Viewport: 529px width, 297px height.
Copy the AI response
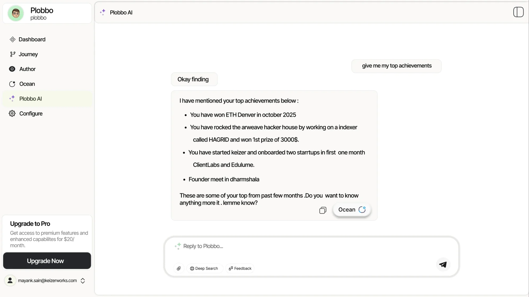323,210
